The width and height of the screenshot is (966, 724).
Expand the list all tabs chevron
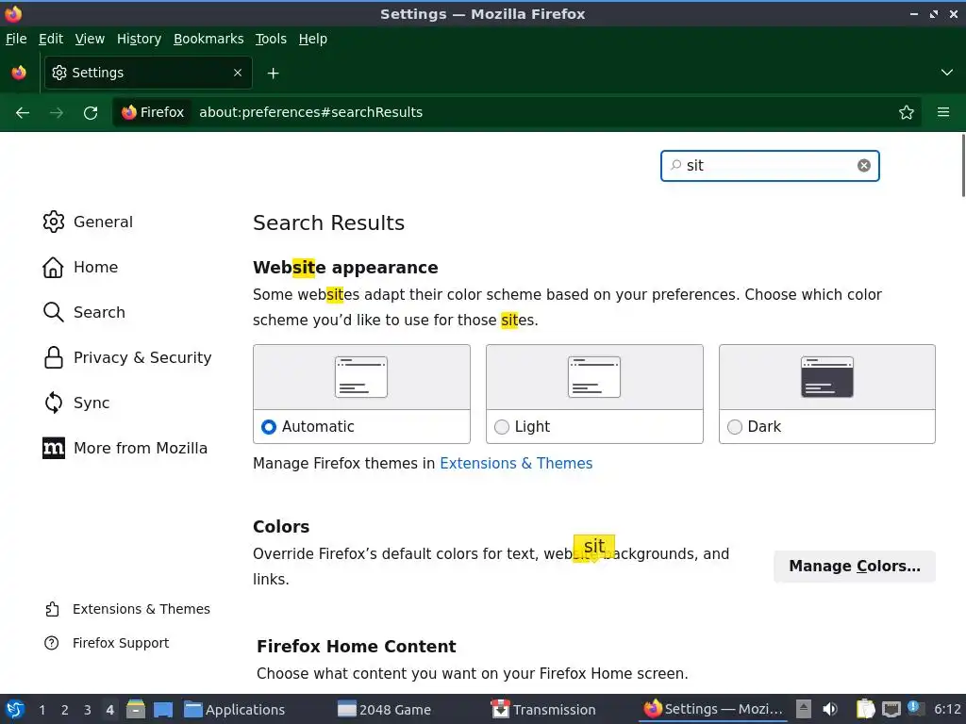click(x=946, y=73)
